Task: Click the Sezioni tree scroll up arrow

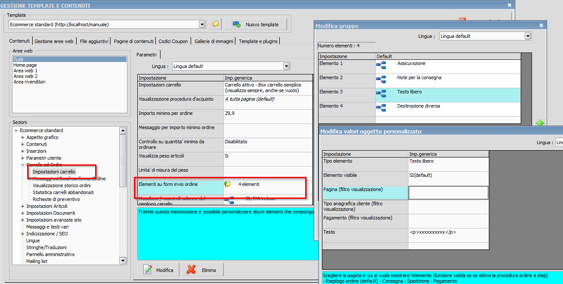Action: point(123,130)
